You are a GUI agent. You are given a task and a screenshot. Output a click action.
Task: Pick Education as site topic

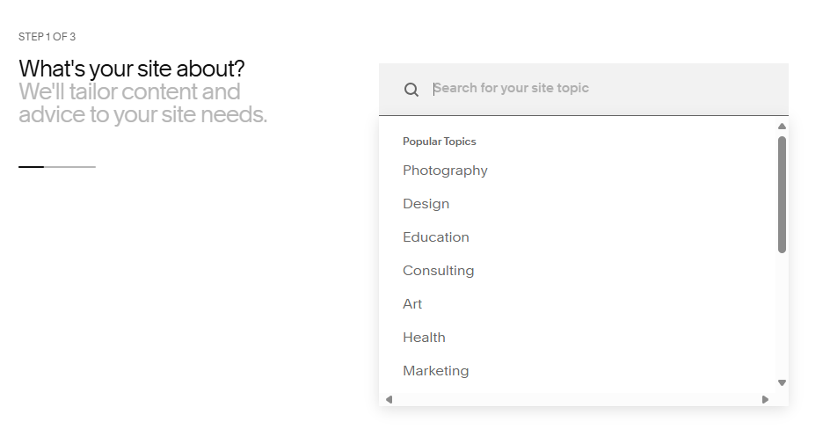[435, 237]
